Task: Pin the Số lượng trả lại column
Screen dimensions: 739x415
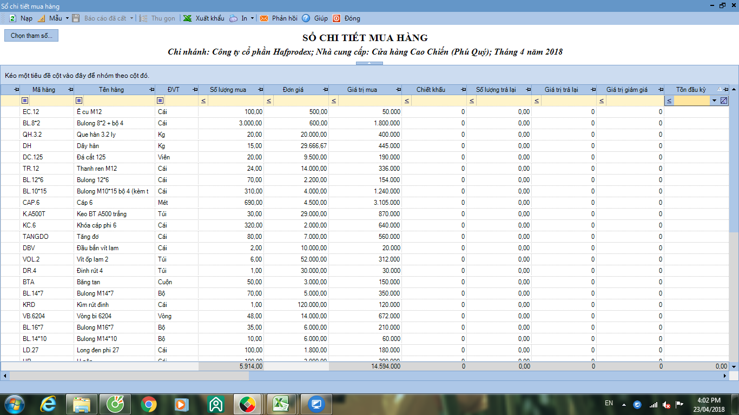Action: pos(527,90)
